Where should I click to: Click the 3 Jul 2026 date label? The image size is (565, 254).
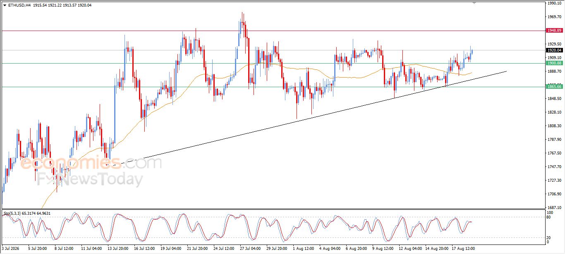coord(11,249)
